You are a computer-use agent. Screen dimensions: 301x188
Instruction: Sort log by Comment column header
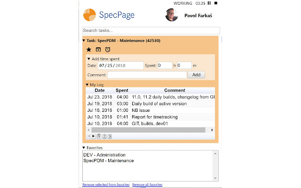pyautogui.click(x=174, y=90)
